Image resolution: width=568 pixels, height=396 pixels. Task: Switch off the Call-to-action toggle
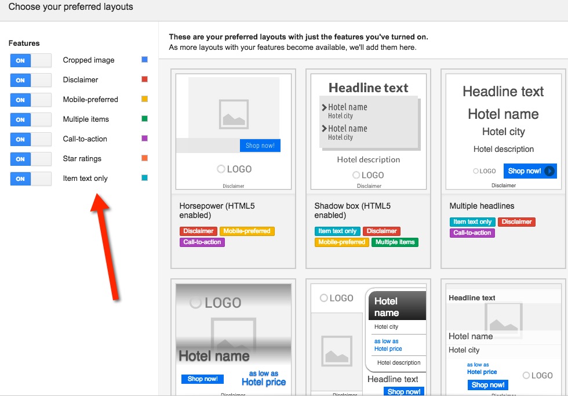pos(31,139)
